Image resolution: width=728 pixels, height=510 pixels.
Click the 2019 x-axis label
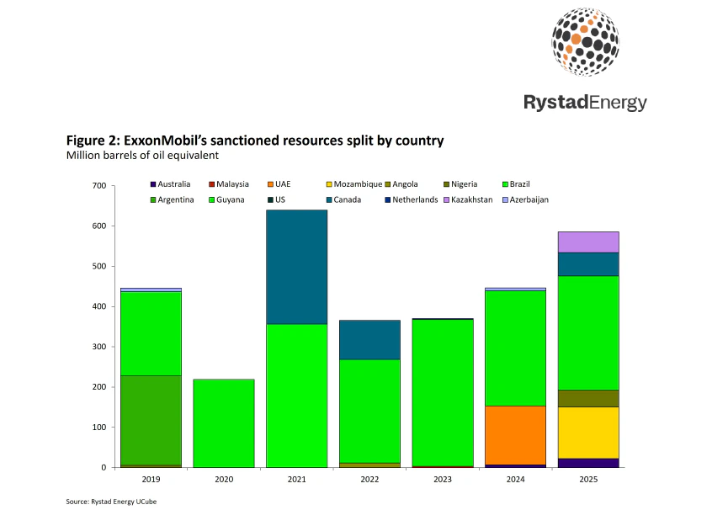151,480
